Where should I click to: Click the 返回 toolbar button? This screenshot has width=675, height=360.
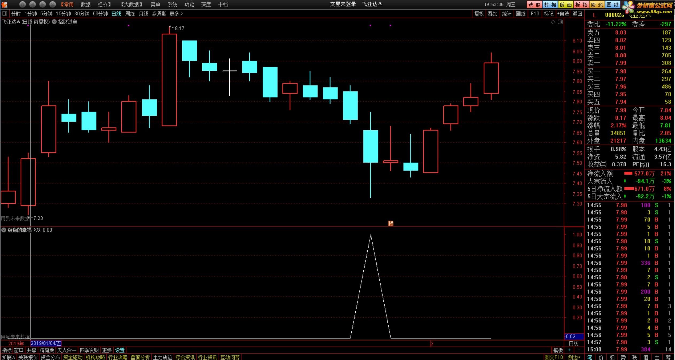577,14
